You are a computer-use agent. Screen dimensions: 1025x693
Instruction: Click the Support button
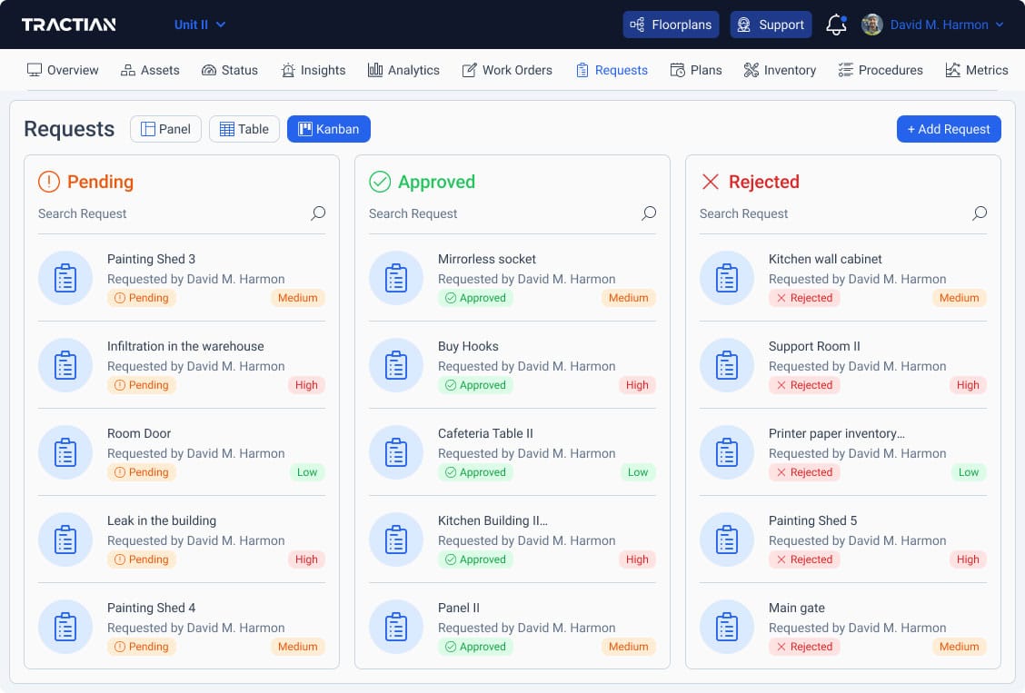[771, 25]
